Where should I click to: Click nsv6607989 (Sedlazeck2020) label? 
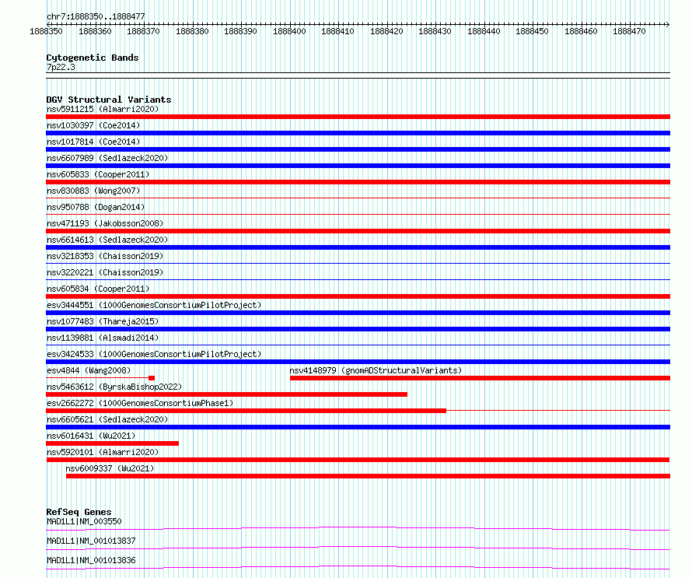coord(107,158)
